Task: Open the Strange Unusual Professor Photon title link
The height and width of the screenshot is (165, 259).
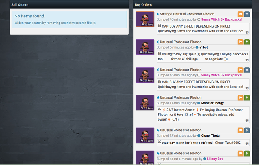Action: [x=187, y=14]
